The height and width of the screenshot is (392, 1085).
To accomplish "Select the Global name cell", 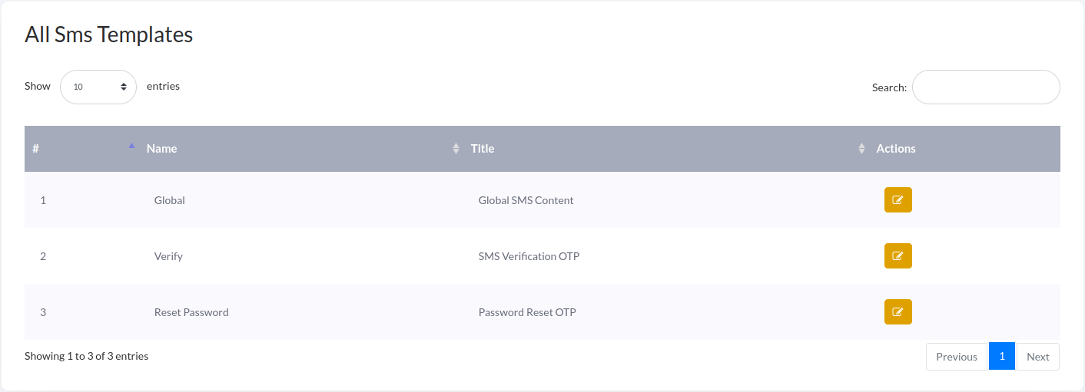I will [x=170, y=200].
